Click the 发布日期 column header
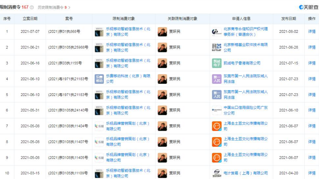 click(x=289, y=19)
